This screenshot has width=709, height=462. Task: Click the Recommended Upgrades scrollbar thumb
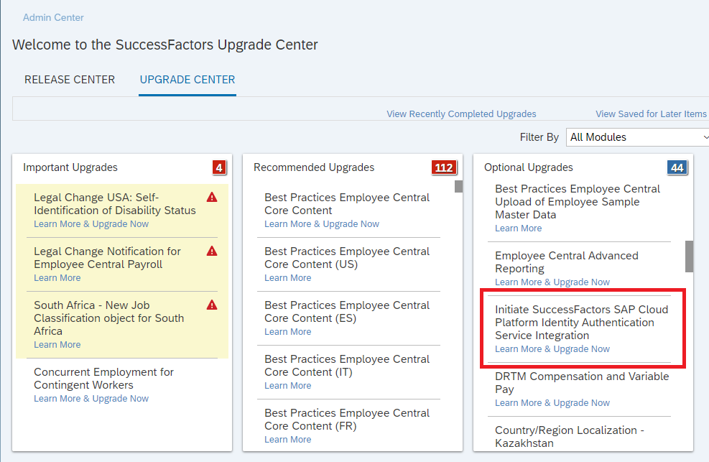pos(458,187)
